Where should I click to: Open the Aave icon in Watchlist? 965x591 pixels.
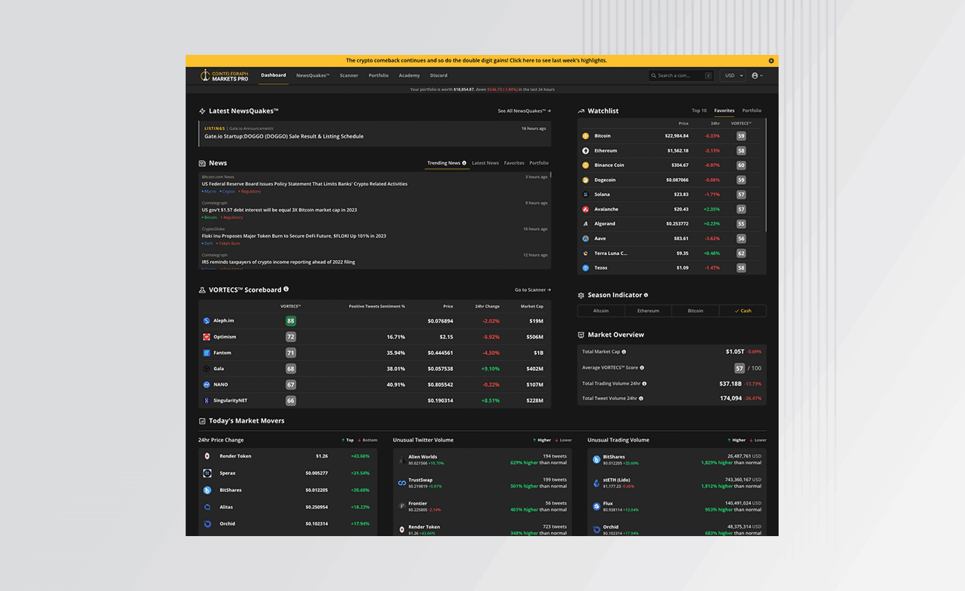tap(585, 239)
